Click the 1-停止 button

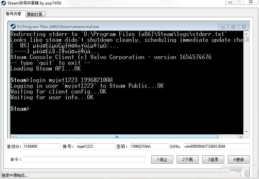coord(162,160)
